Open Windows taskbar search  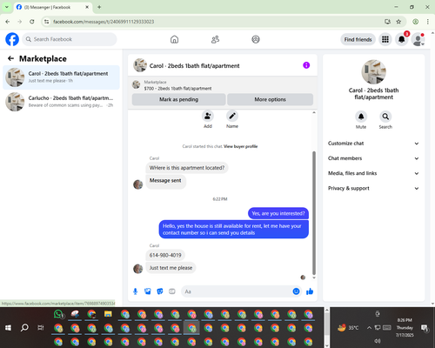[24, 328]
